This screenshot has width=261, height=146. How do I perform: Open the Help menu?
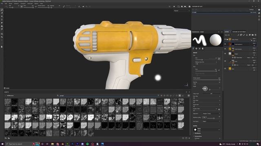point(42,4)
